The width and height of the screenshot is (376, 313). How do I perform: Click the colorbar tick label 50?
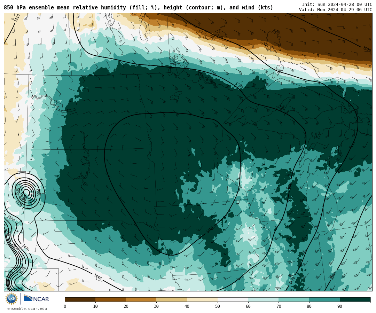point(218,306)
